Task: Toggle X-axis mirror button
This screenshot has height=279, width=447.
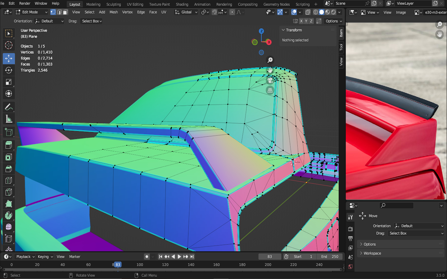Action: click(301, 21)
